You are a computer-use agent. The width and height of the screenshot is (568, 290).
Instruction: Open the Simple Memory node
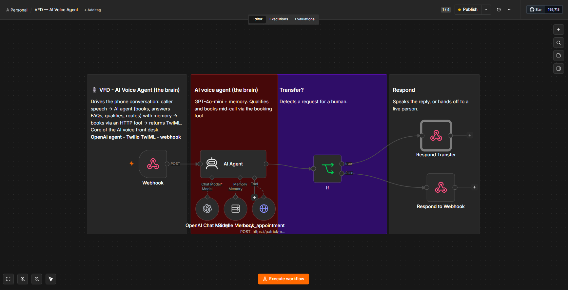pyautogui.click(x=235, y=209)
